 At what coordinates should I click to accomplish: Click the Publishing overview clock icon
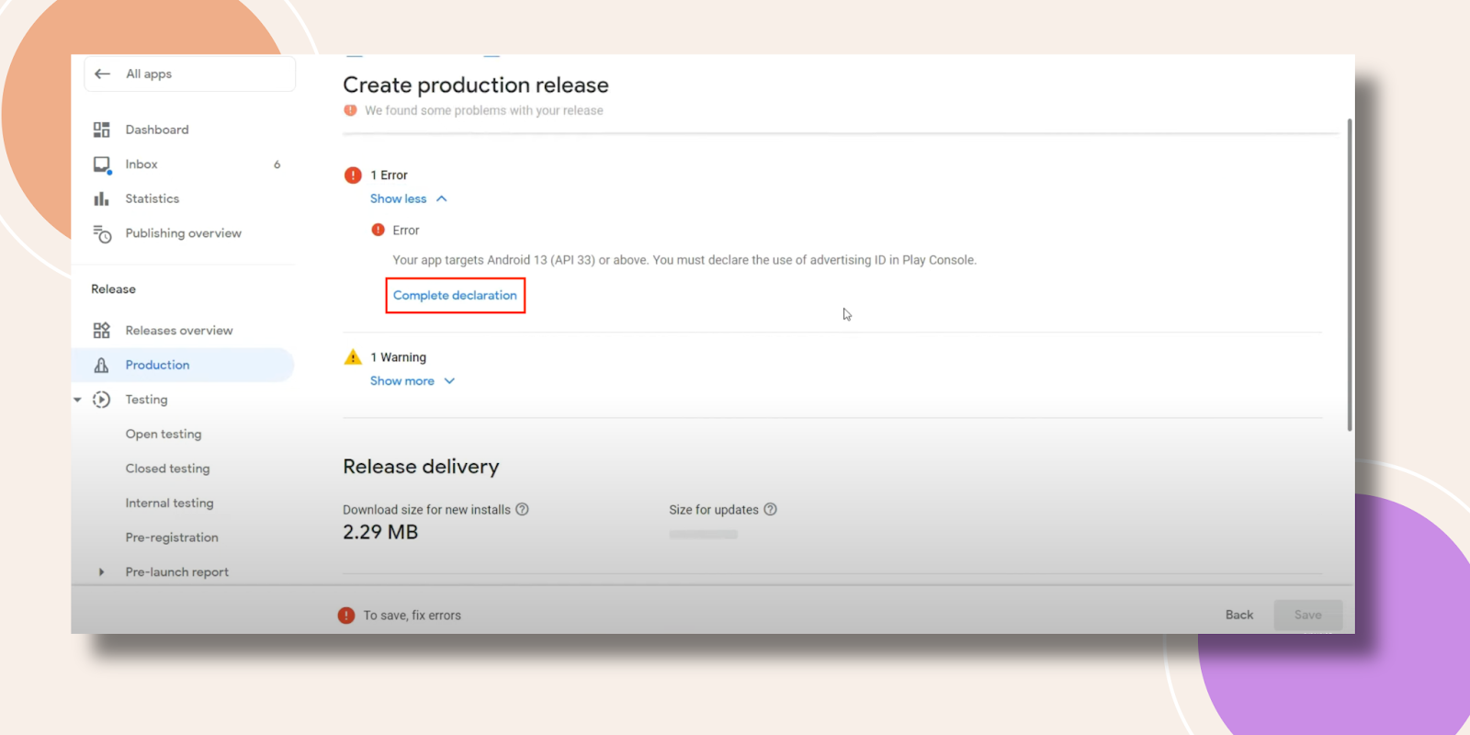click(102, 233)
